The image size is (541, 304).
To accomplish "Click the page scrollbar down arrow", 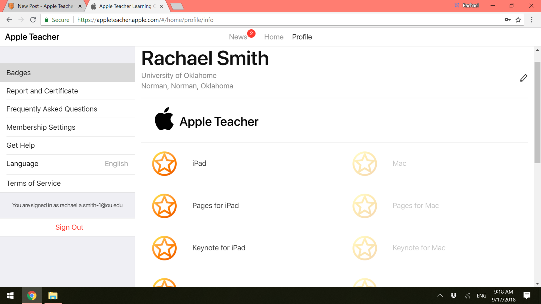I will (x=537, y=284).
